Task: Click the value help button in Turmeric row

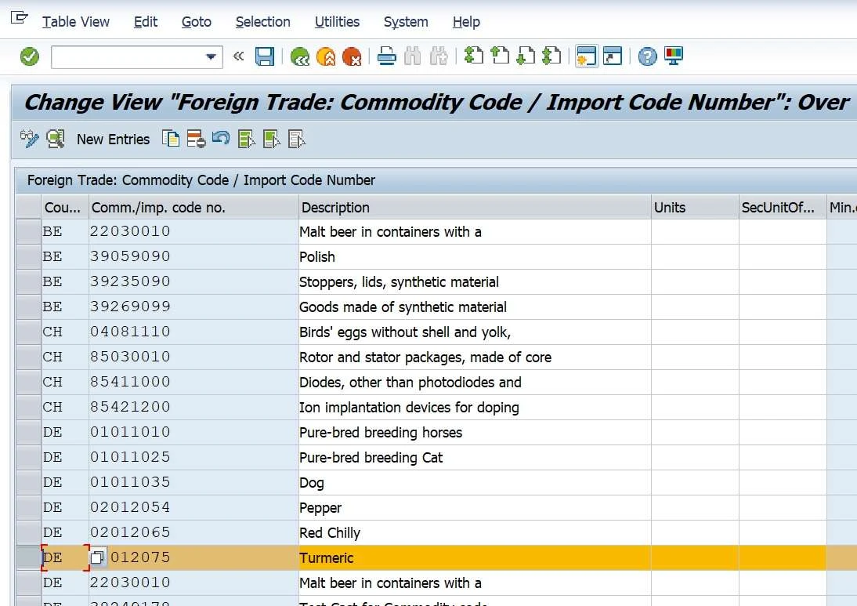Action: (x=97, y=558)
